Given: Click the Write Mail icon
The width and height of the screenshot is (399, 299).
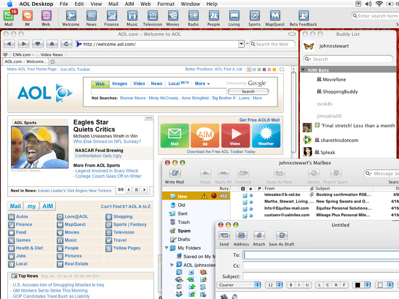Looking at the screenshot, I should [x=175, y=173].
